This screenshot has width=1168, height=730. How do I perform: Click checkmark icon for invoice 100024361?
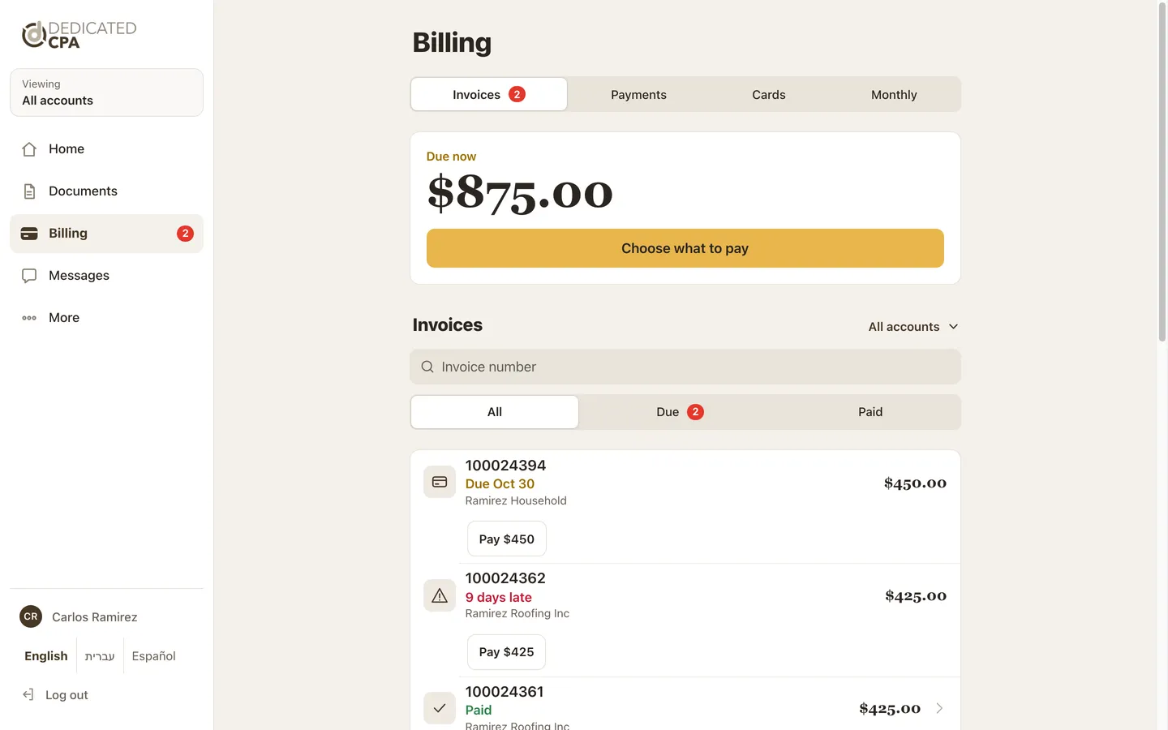[440, 708]
